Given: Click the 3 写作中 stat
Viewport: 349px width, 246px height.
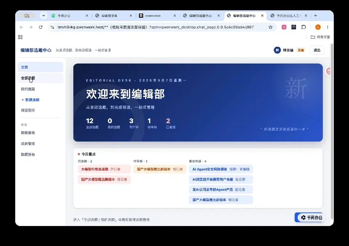Looking at the screenshot, I should click(x=134, y=123).
